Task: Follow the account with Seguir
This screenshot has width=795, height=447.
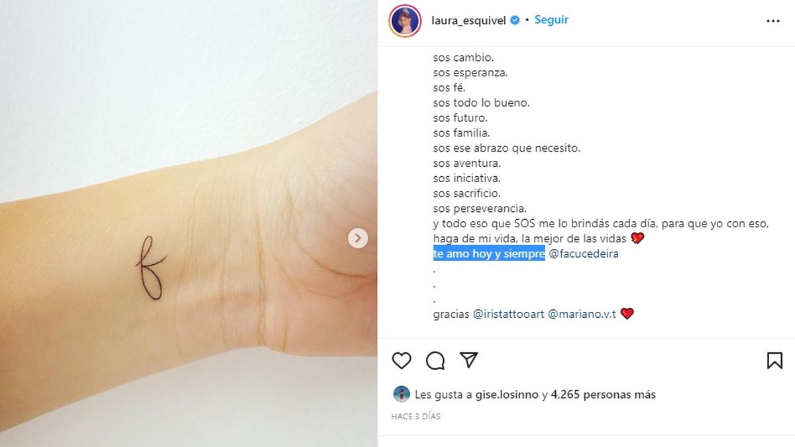Action: coord(551,20)
